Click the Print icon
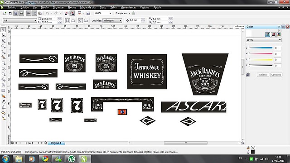Screen dimensions: 290x163 21,13
